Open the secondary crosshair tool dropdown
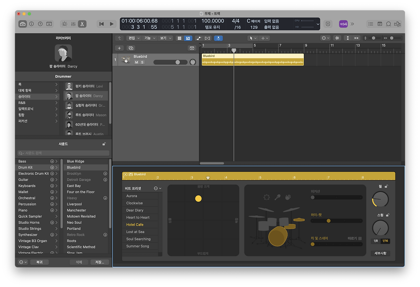Viewport: 420px width, 287px height. click(264, 38)
